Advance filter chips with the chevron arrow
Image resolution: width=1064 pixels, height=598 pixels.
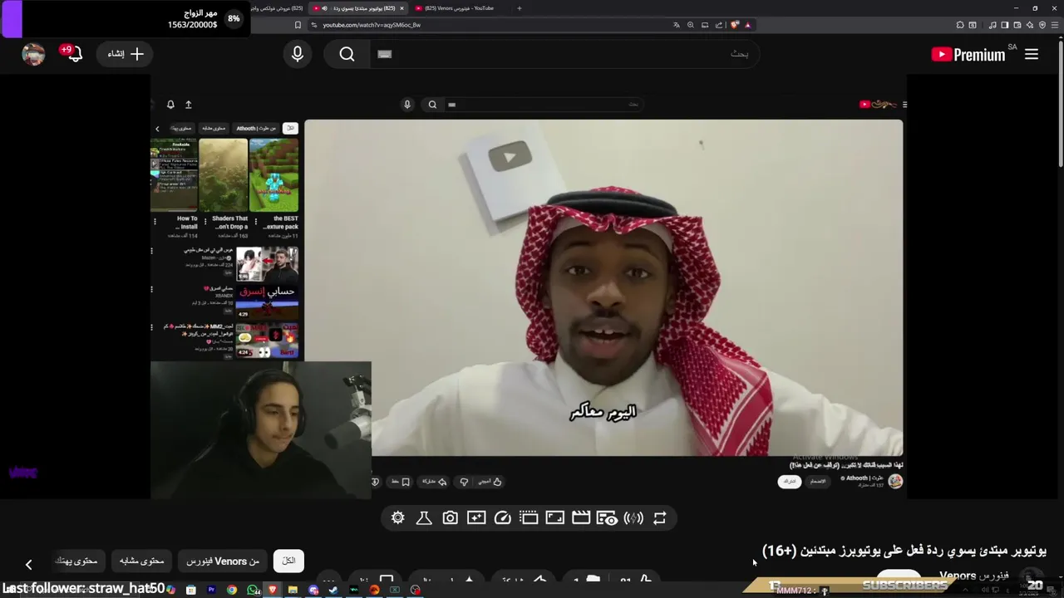click(x=28, y=565)
